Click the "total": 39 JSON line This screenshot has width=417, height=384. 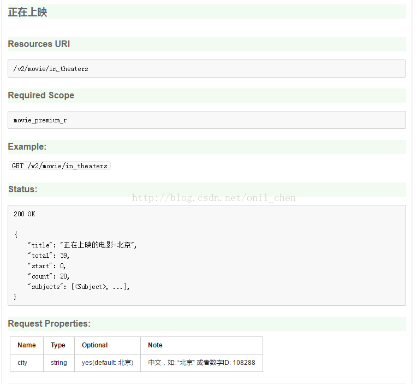click(49, 256)
